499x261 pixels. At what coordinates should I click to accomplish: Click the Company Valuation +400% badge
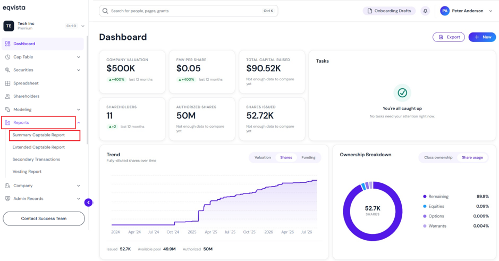click(x=116, y=80)
